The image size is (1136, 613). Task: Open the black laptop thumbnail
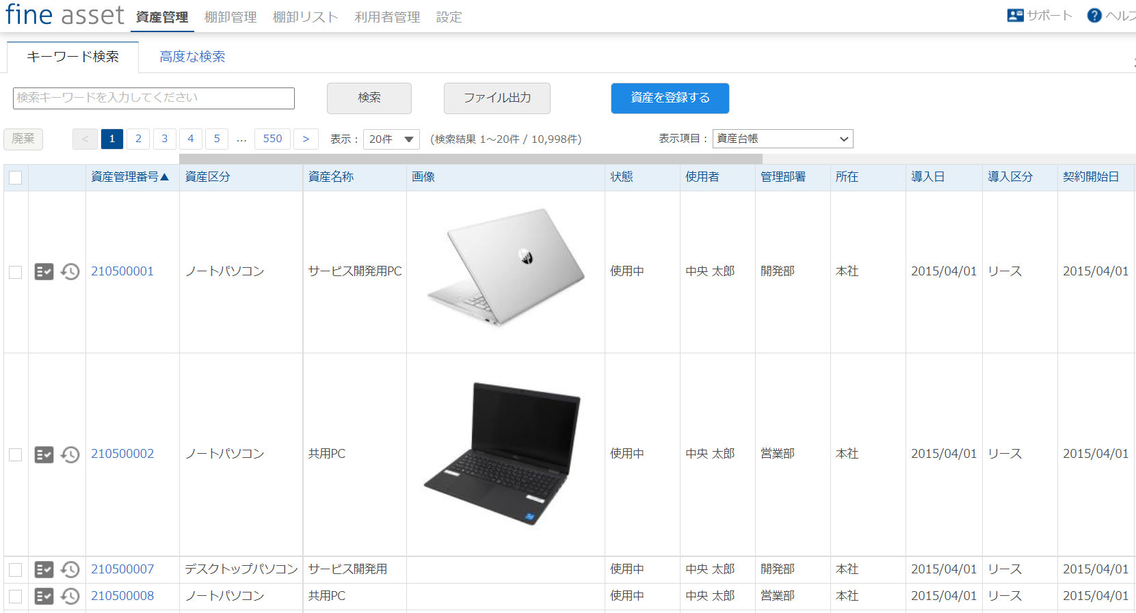502,454
